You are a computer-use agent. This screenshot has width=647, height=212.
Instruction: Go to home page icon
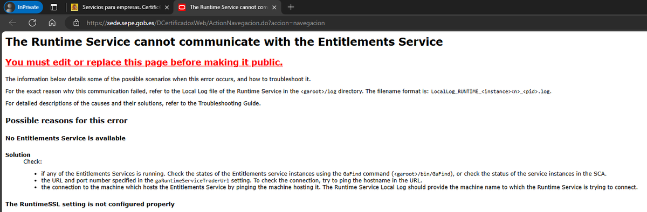[x=52, y=24]
